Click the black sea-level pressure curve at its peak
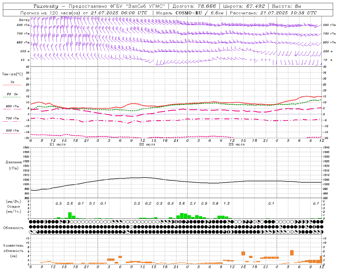The width and height of the screenshot is (337, 269). (x=144, y=178)
